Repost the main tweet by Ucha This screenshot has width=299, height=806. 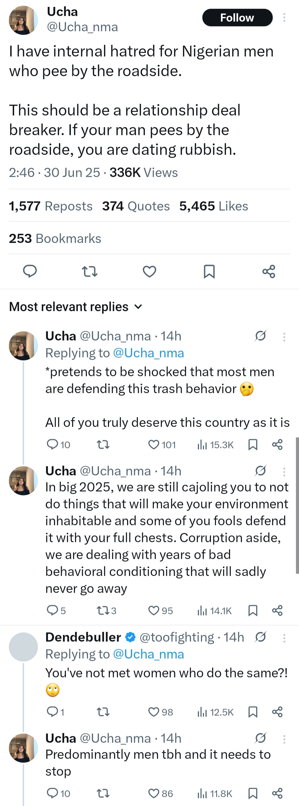[x=89, y=271]
